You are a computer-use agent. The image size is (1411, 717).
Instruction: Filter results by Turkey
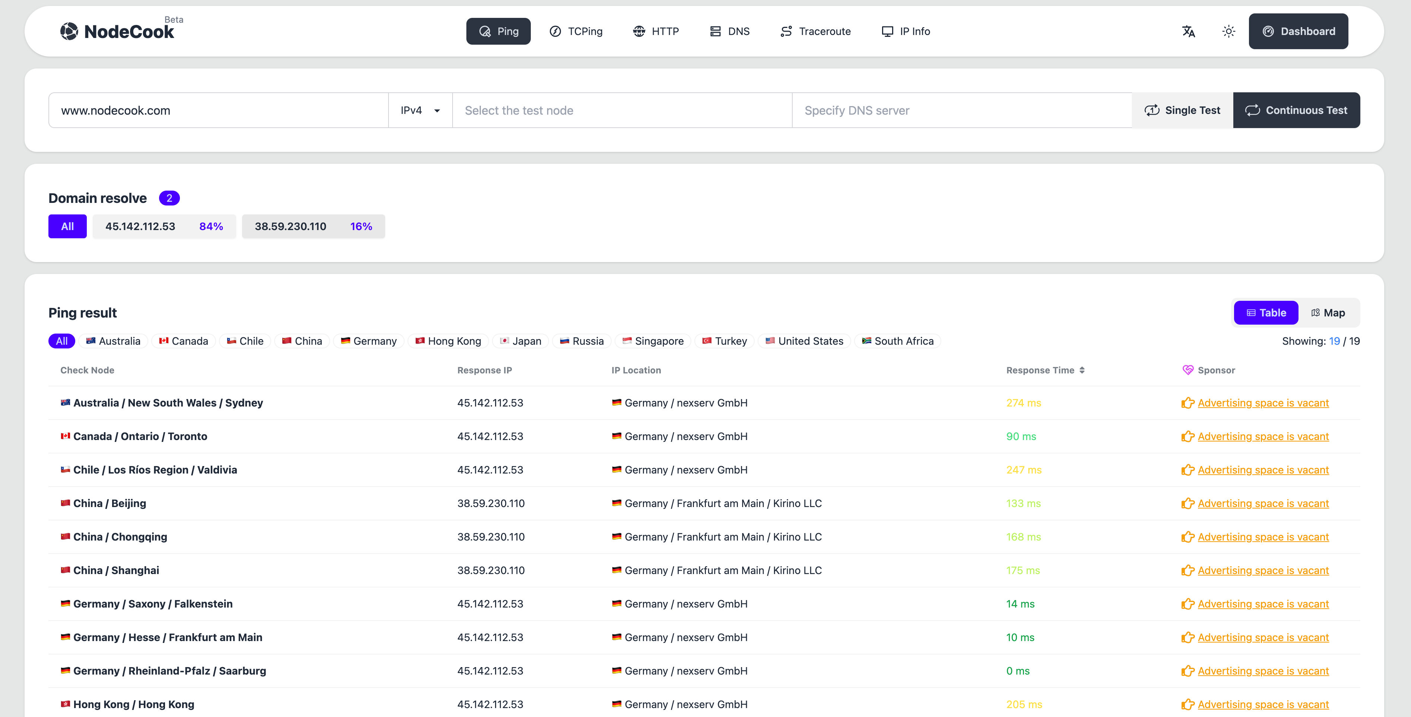coord(724,341)
